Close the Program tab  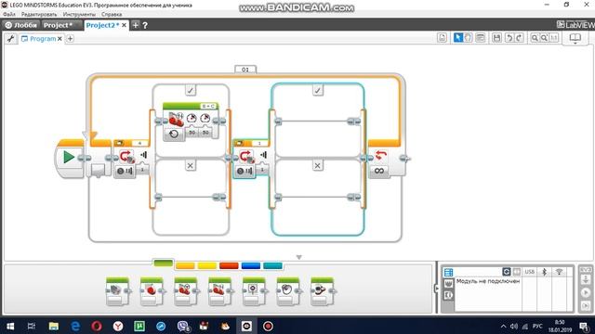click(x=59, y=39)
